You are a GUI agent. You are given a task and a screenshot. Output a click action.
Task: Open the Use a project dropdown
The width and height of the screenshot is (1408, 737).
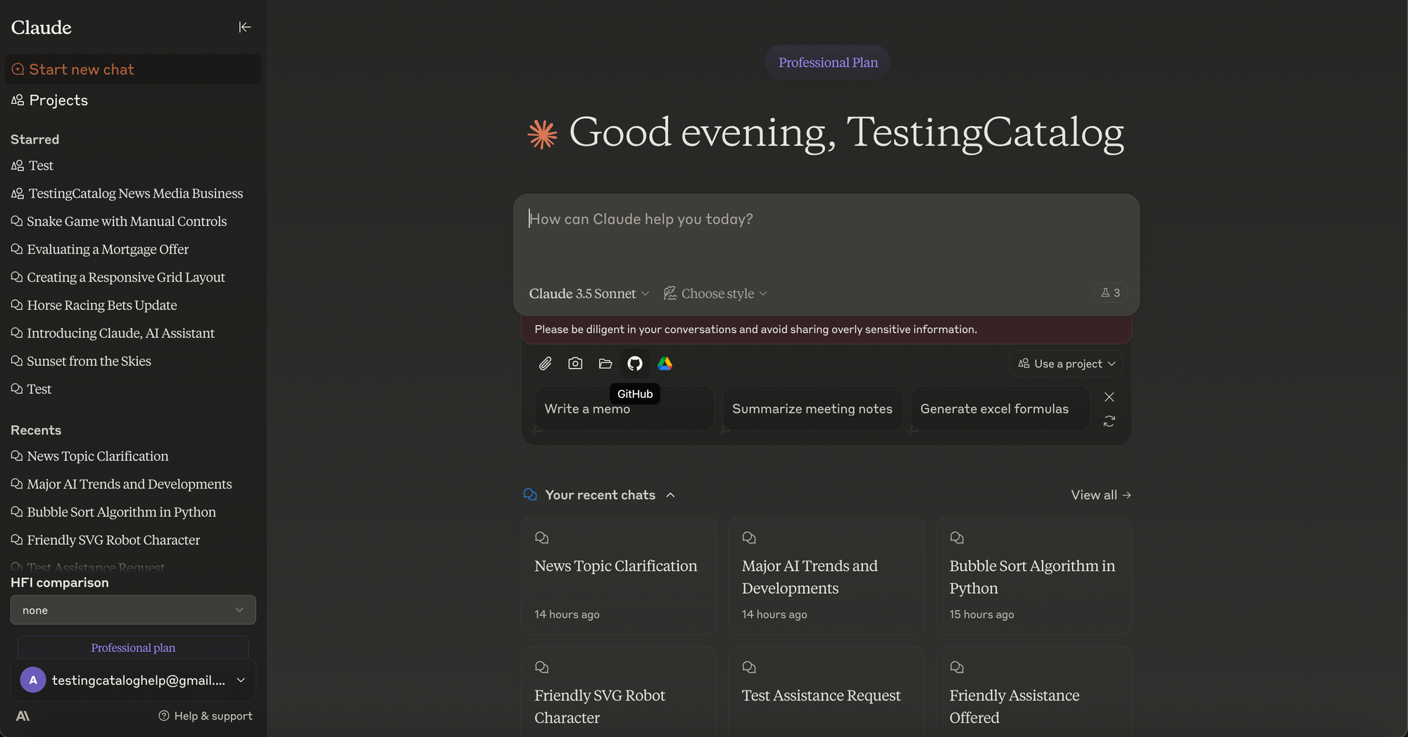1067,364
